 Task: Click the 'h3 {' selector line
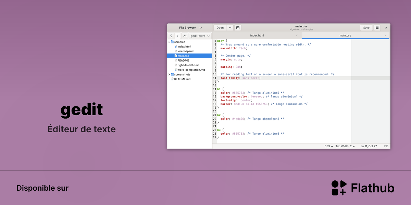pyautogui.click(x=220, y=130)
